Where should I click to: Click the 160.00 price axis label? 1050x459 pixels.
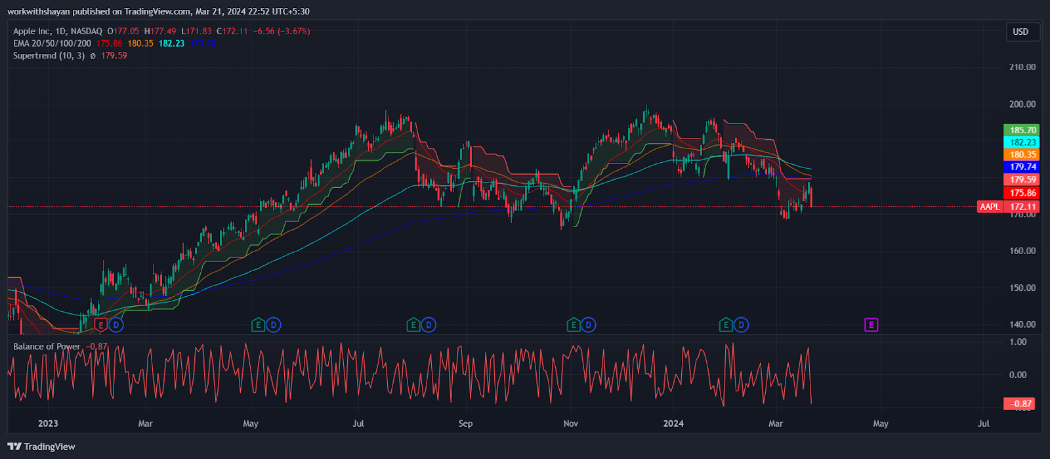[x=1022, y=251]
